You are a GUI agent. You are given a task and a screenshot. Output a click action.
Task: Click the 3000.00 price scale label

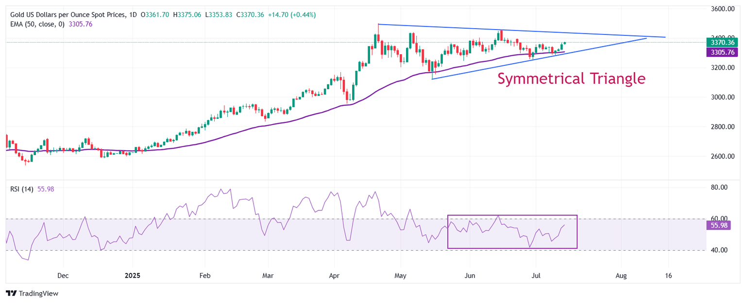pos(723,97)
